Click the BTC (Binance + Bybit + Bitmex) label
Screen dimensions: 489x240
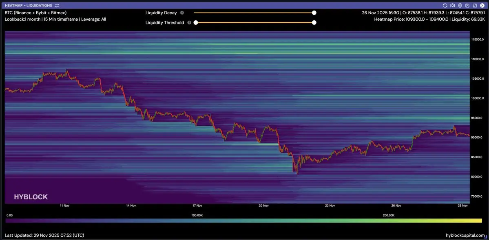(x=36, y=13)
